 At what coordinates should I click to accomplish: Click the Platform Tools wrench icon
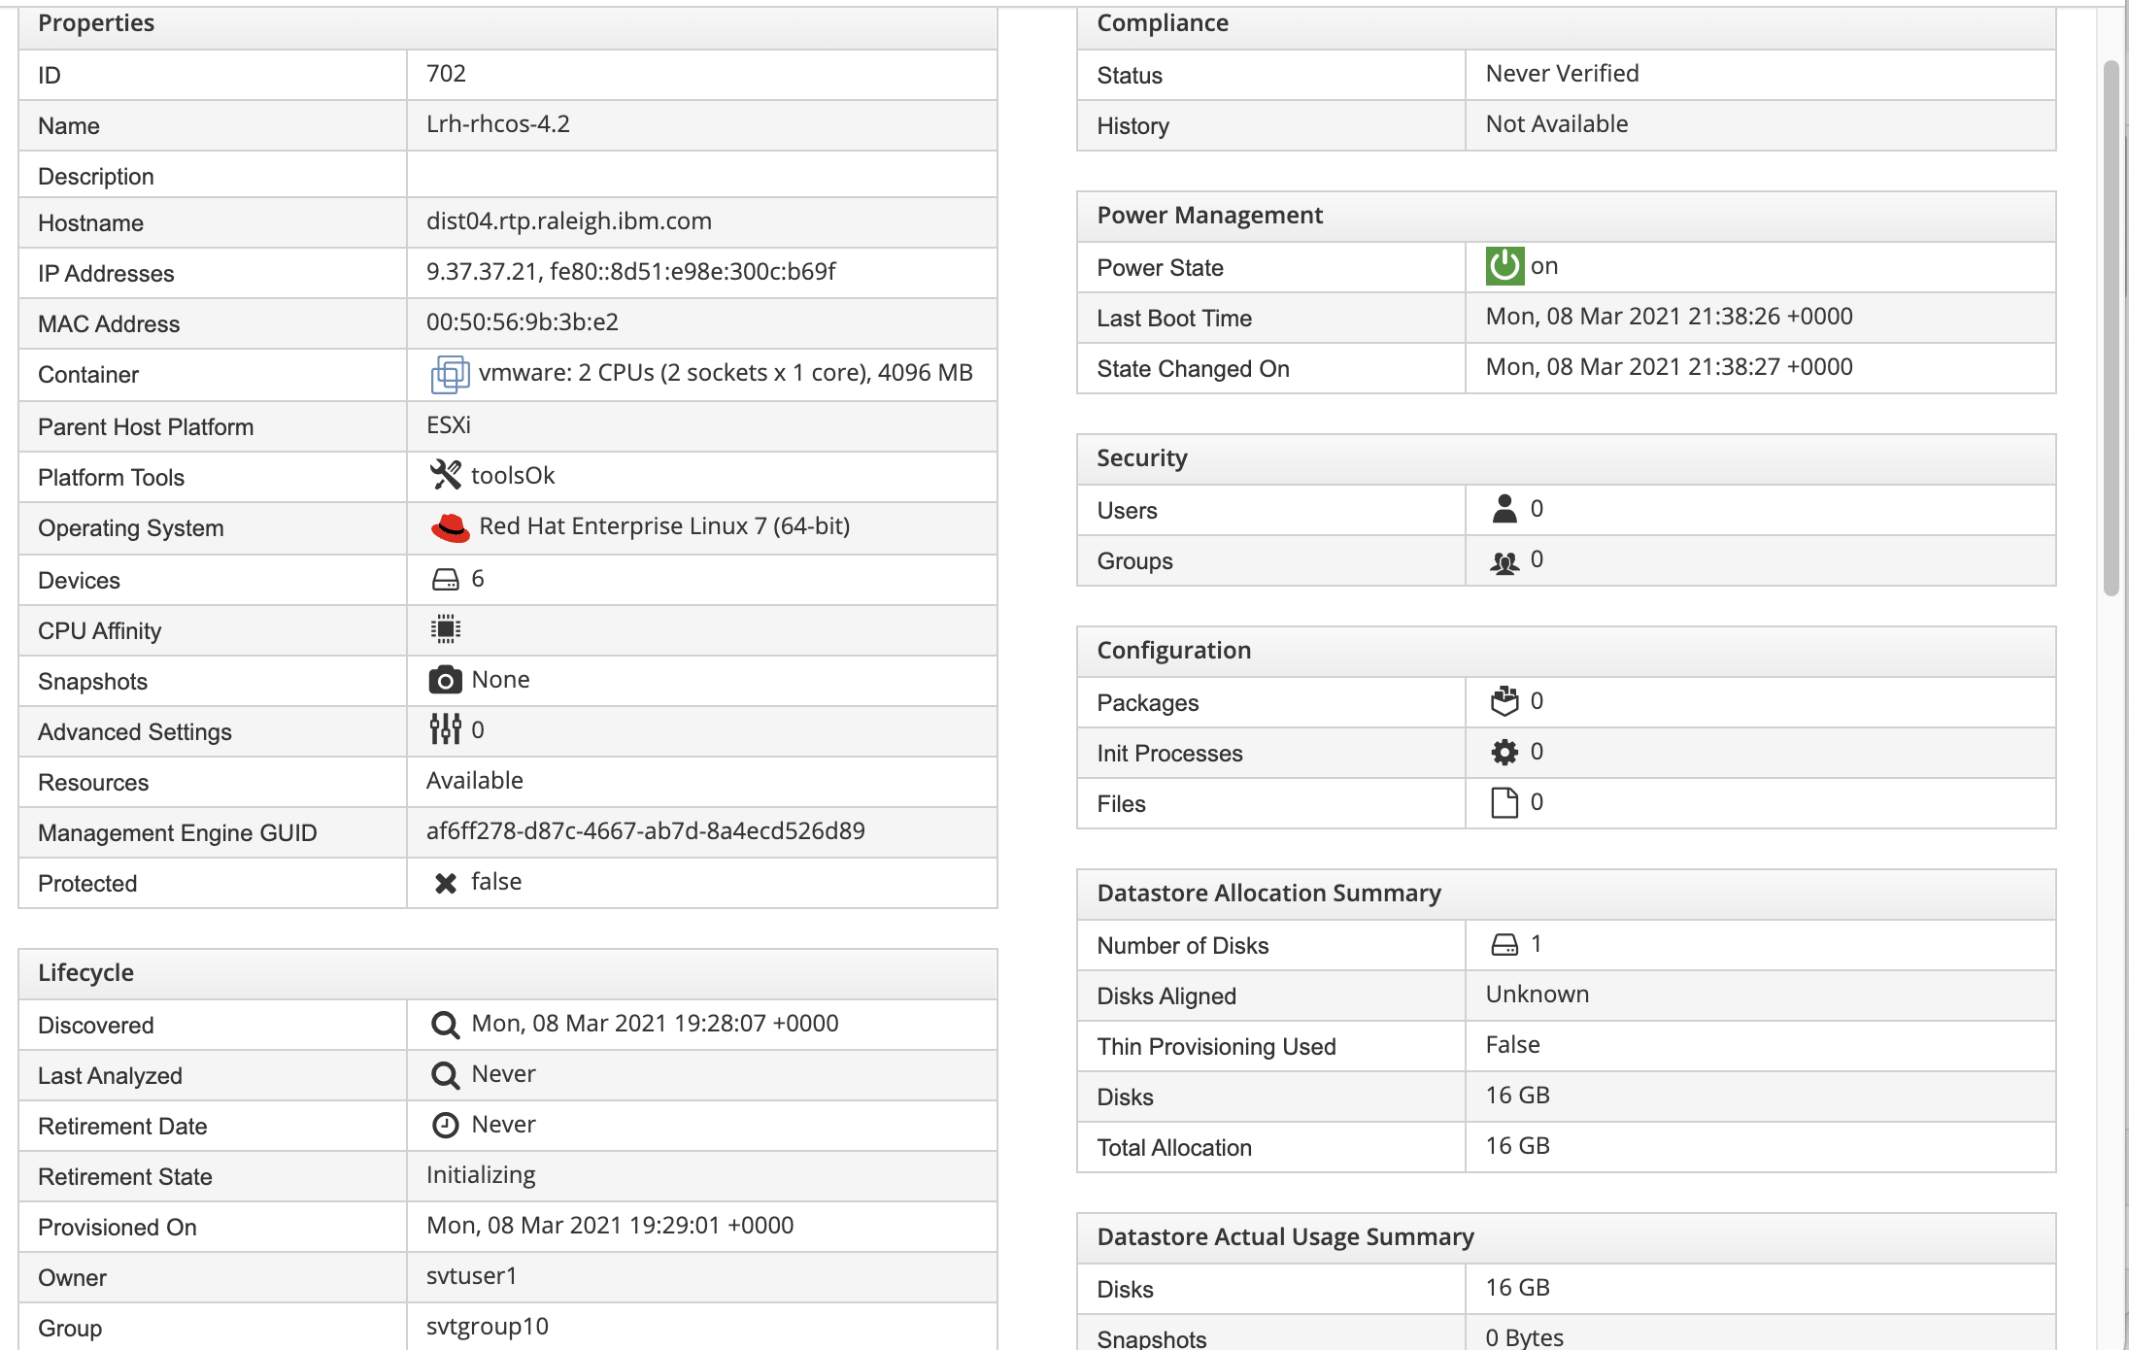point(446,475)
